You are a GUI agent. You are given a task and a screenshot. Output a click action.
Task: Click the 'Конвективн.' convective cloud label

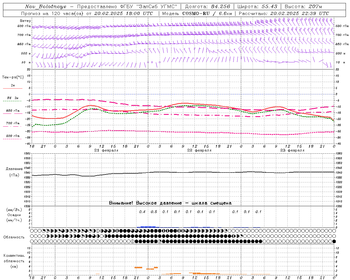click(14, 256)
